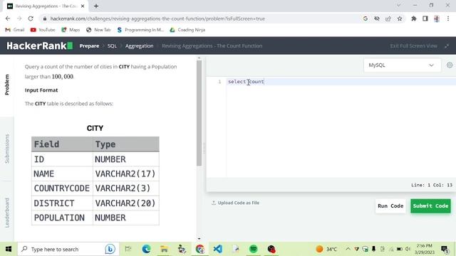Go to the SQL breadcrumb
The height and width of the screenshot is (256, 456).
(112, 46)
